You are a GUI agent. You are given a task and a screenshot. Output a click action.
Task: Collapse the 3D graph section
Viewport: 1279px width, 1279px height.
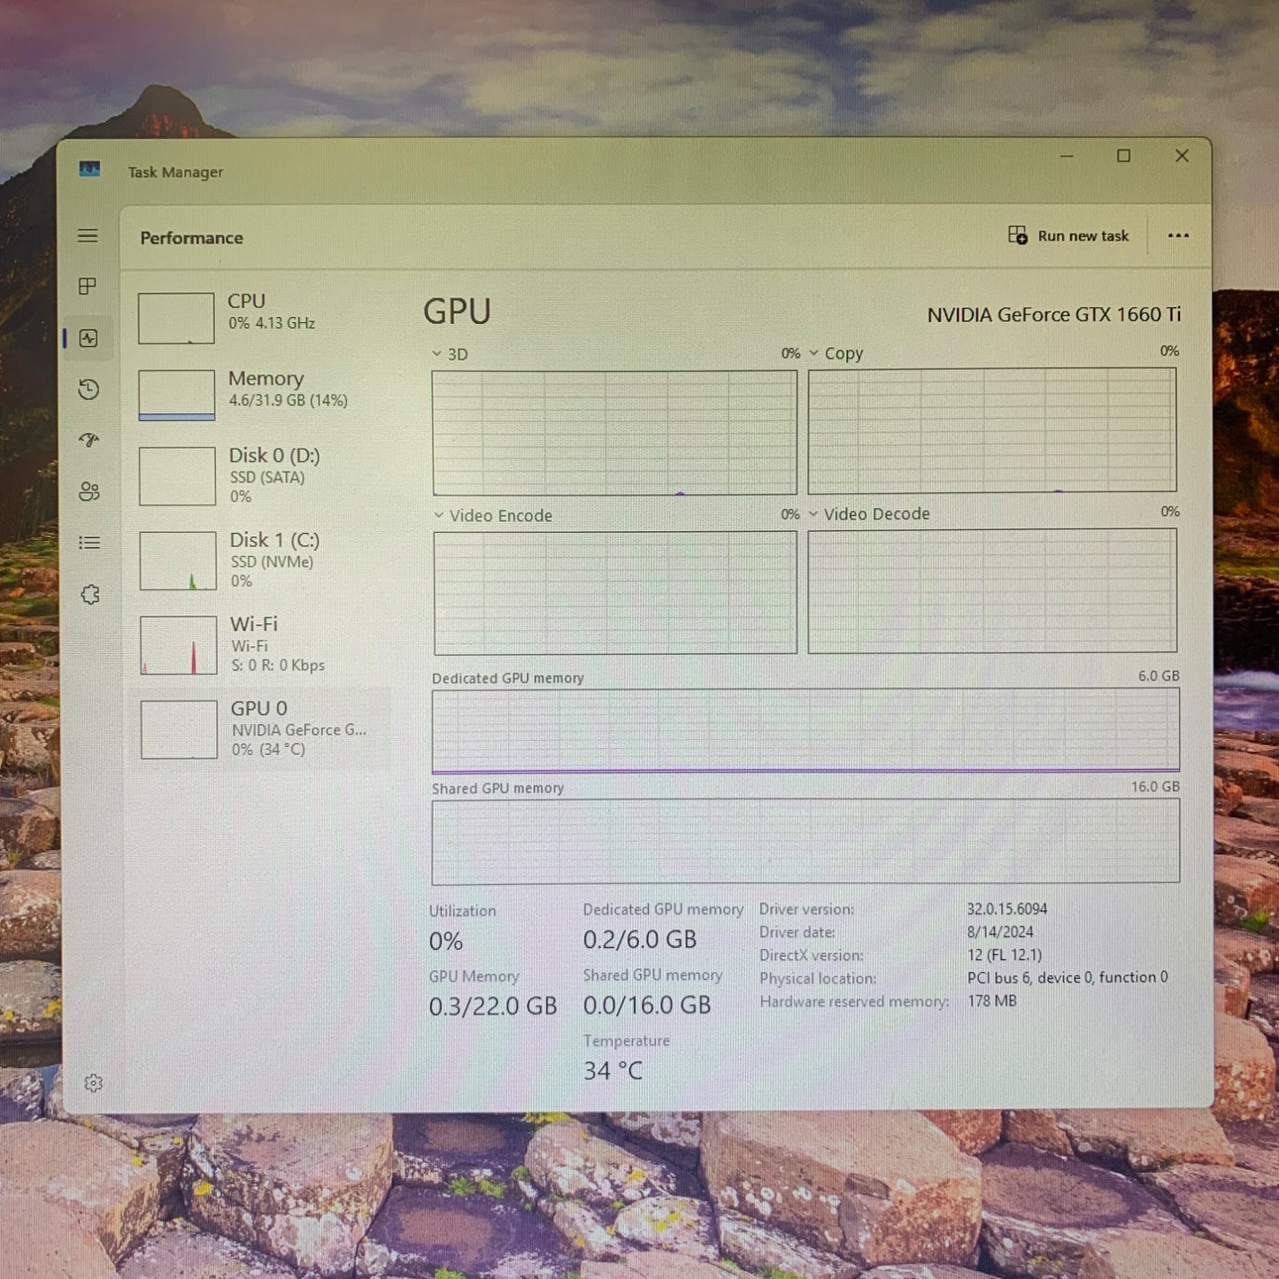pyautogui.click(x=435, y=352)
